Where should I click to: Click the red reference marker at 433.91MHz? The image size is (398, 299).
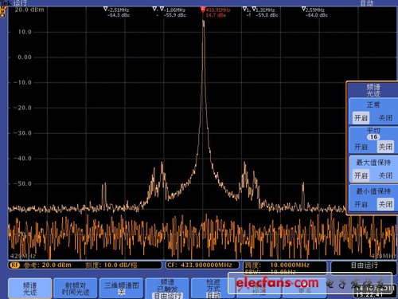(x=203, y=10)
